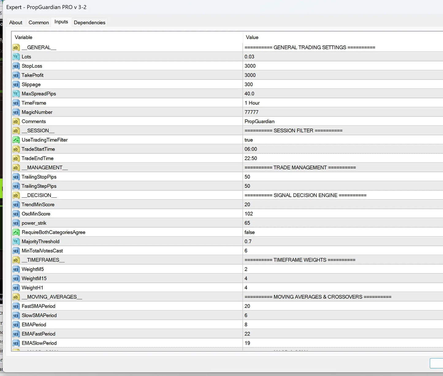This screenshot has width=443, height=376.
Task: Click the decimal icon next to MajorityThreshold
Action: [16, 241]
